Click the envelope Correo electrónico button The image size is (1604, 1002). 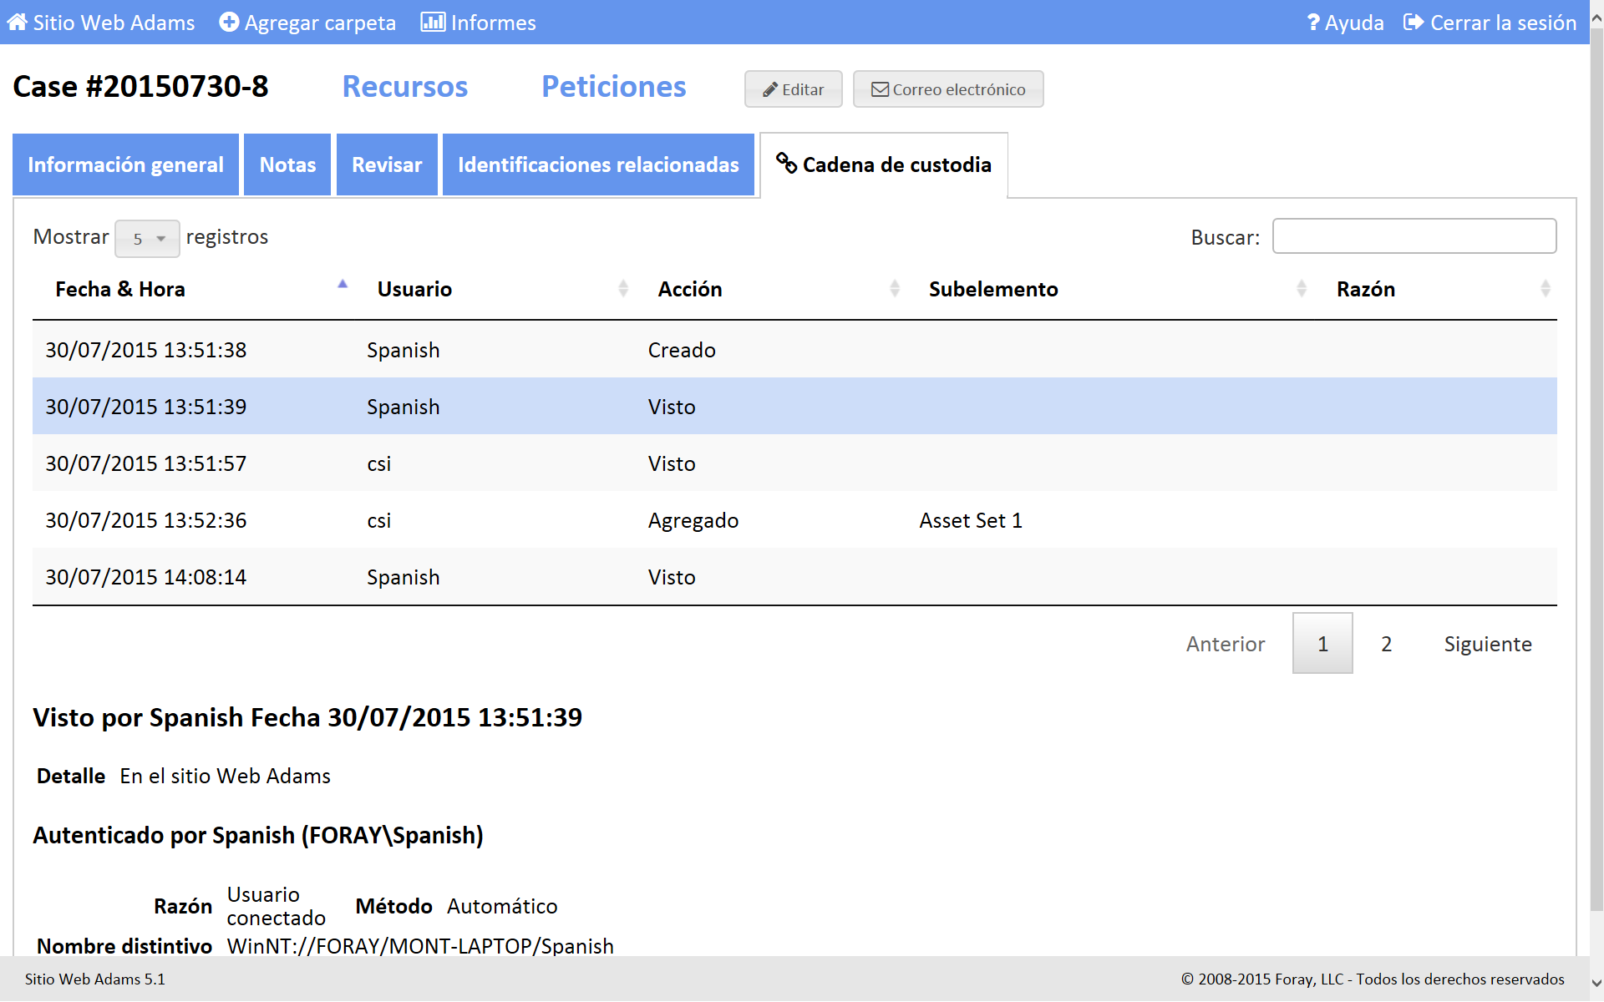[x=948, y=89]
